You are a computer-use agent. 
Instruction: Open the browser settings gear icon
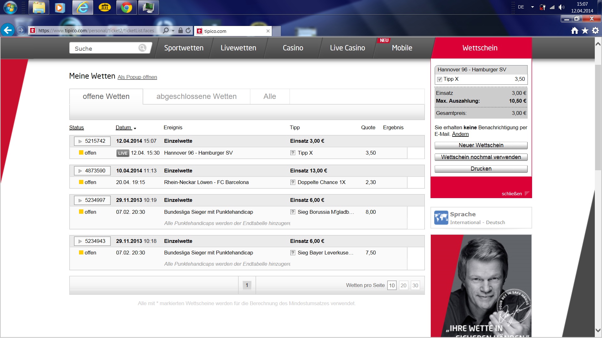point(595,30)
